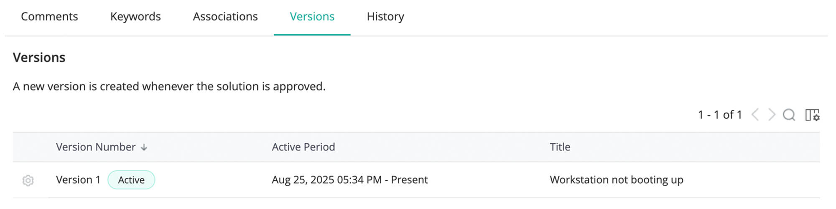836x209 pixels.
Task: Click the sort arrow next to Version Number
Action: click(144, 147)
